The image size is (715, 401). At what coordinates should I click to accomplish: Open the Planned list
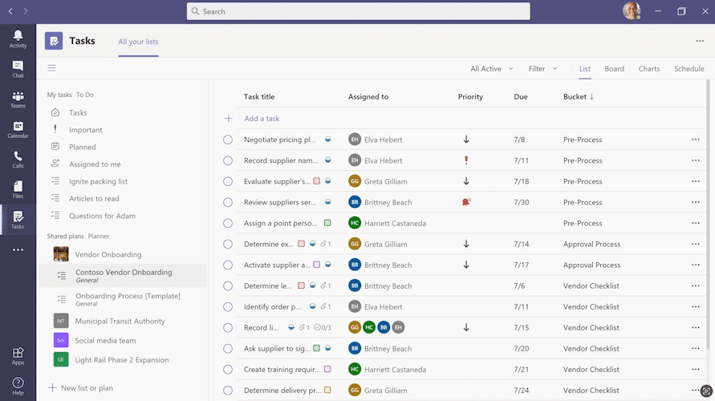tap(83, 148)
